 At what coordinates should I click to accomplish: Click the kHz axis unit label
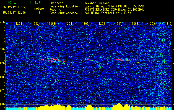3,22
